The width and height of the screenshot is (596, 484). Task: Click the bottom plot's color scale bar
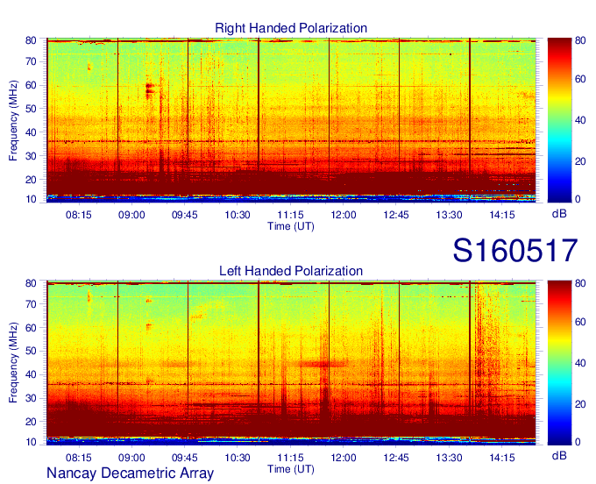[x=559, y=363]
